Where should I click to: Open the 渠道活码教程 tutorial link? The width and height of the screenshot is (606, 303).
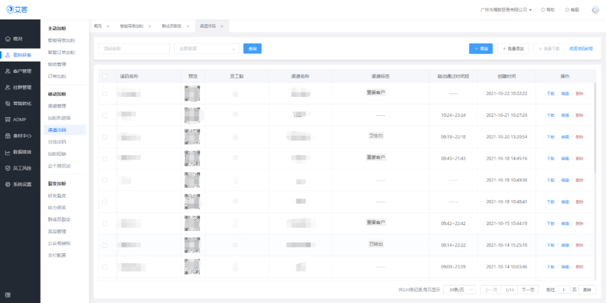click(x=581, y=49)
